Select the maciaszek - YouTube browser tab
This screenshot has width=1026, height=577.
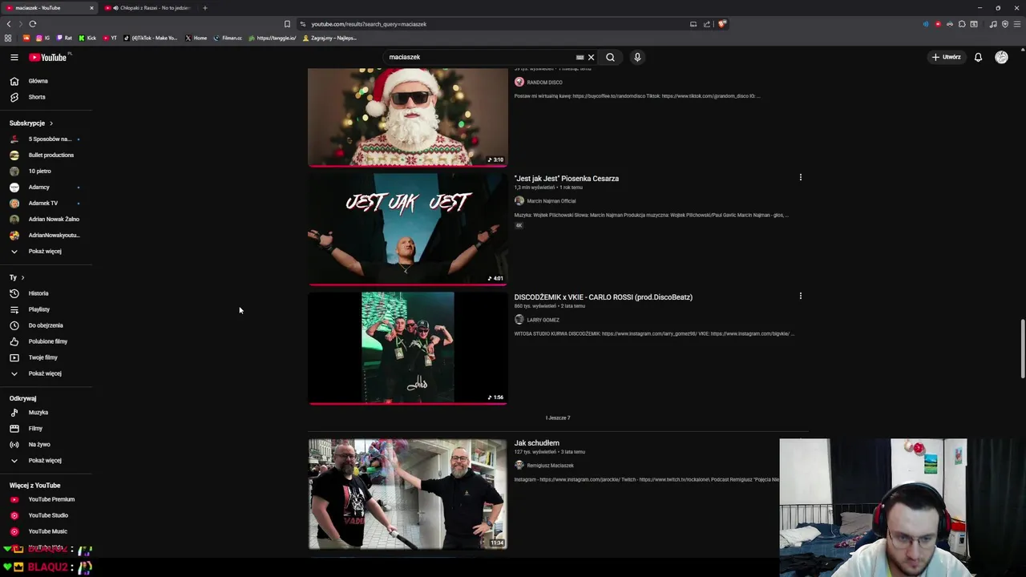pos(48,8)
